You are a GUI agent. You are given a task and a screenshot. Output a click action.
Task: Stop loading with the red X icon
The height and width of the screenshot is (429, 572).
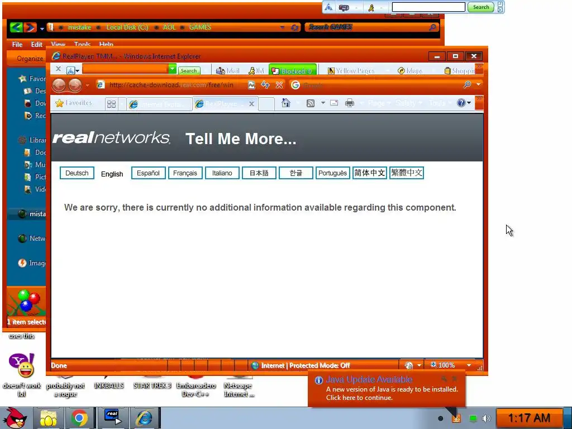[x=279, y=85]
